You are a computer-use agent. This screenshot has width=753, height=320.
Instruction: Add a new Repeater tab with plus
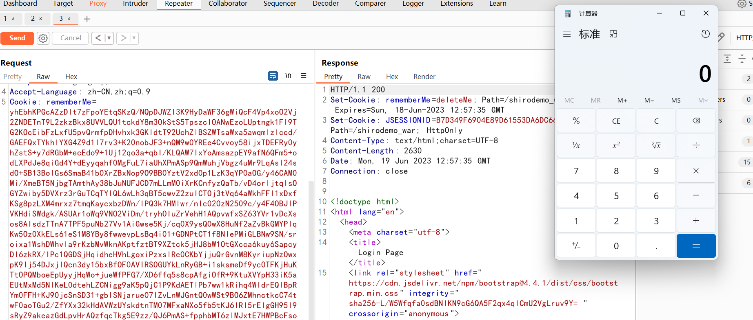[x=87, y=19]
